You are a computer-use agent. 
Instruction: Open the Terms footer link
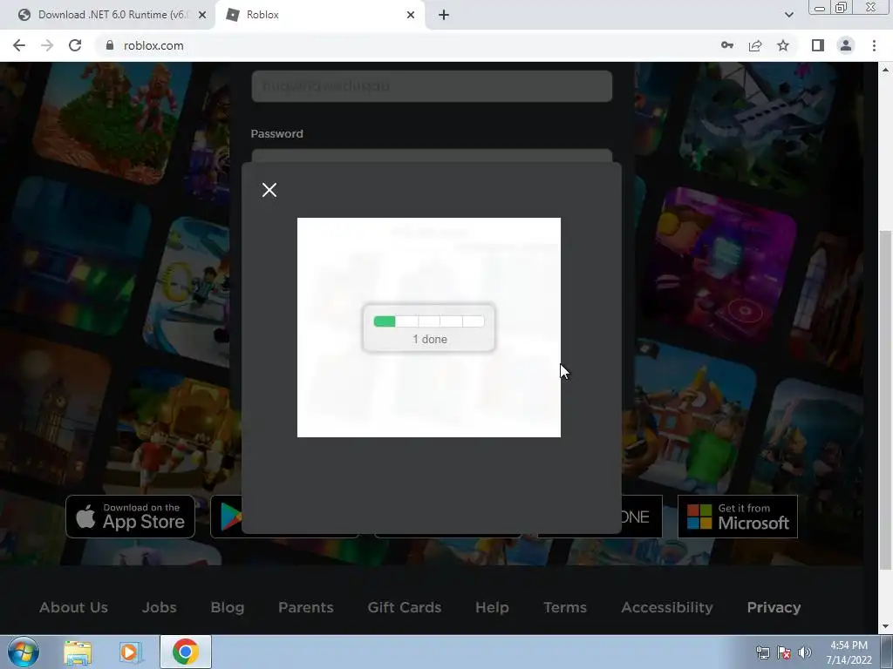click(x=565, y=607)
